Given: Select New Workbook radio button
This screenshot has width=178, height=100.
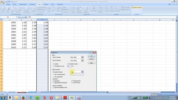Looking at the screenshot, I should (x=53, y=77).
